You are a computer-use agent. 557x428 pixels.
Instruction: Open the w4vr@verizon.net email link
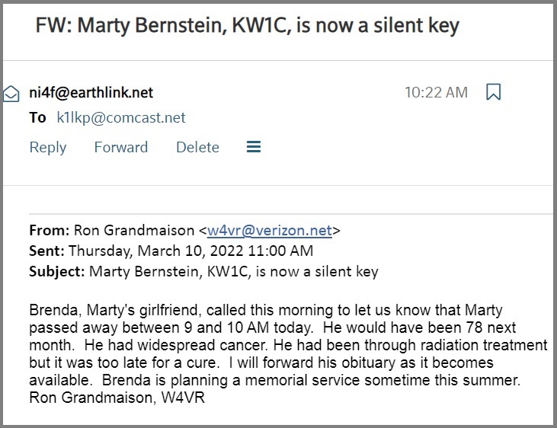[x=270, y=231]
